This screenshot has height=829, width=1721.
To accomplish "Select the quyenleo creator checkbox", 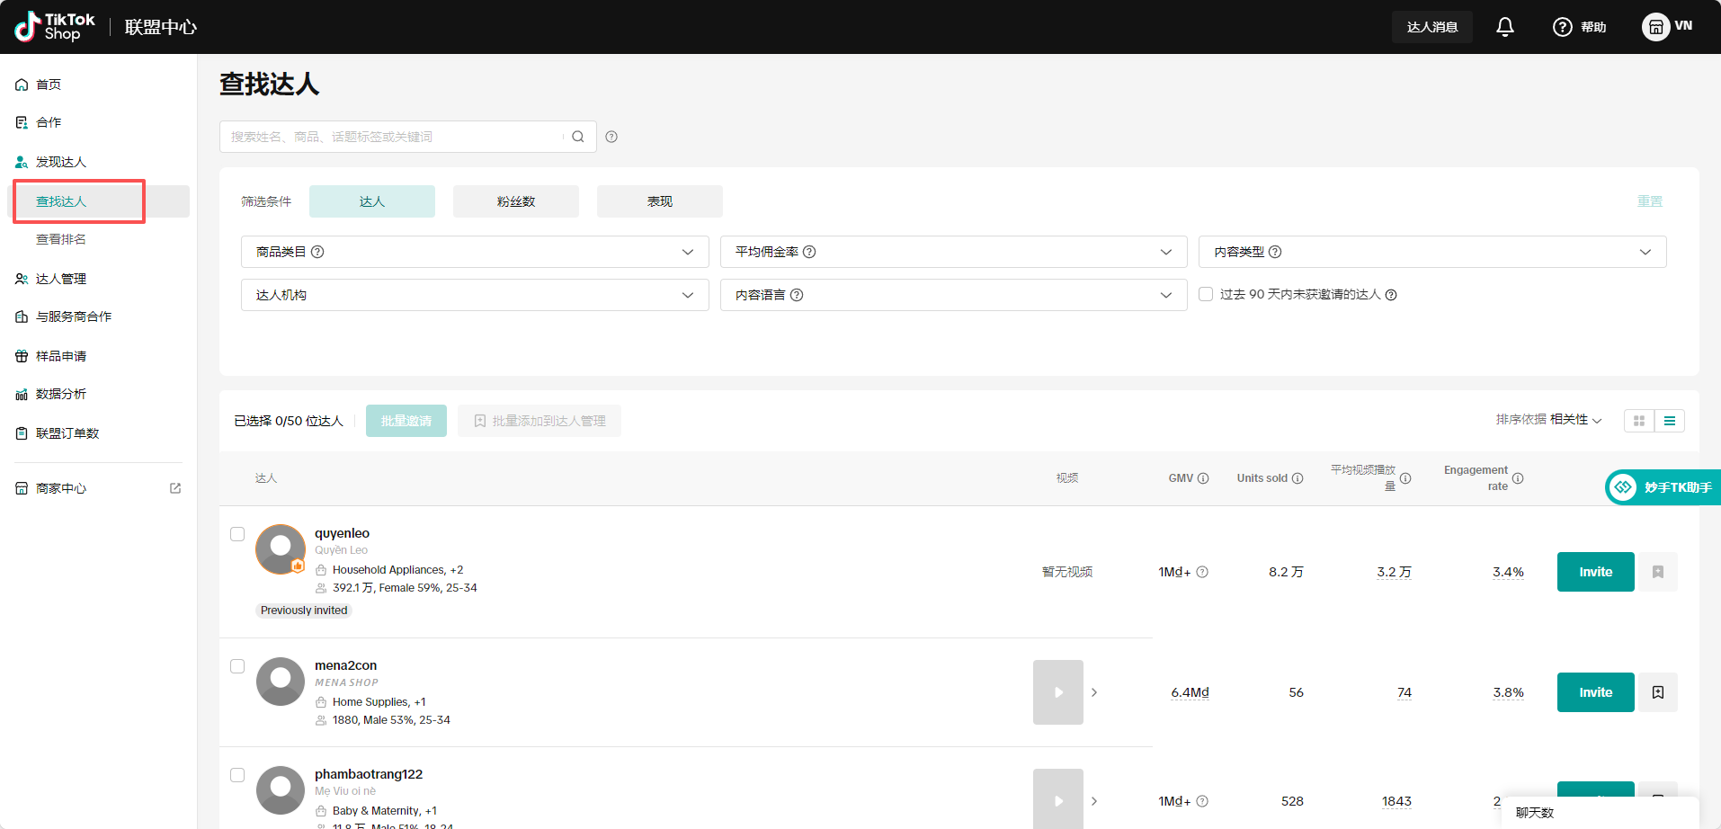I will 237,534.
